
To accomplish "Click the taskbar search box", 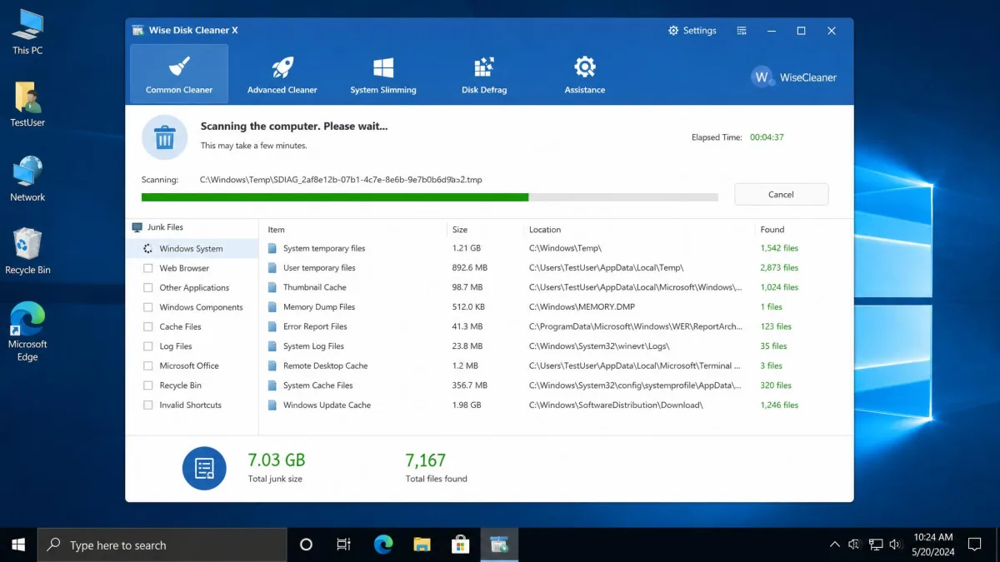I will pyautogui.click(x=162, y=545).
